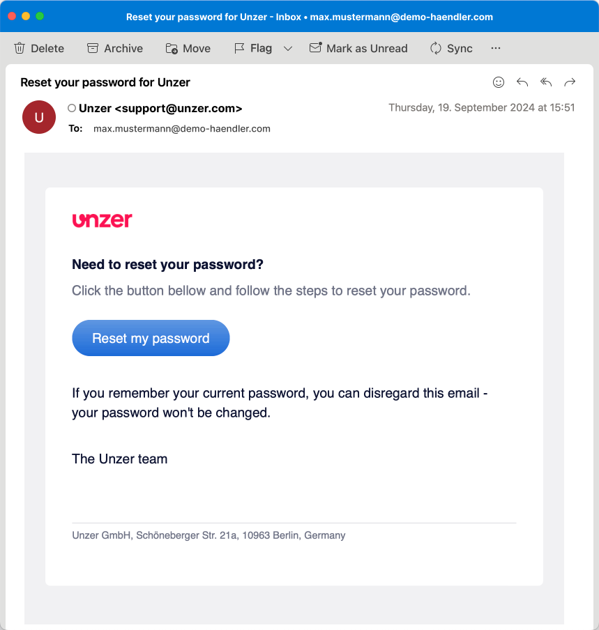This screenshot has width=599, height=630.
Task: Open the emoji reaction picker
Action: click(499, 82)
